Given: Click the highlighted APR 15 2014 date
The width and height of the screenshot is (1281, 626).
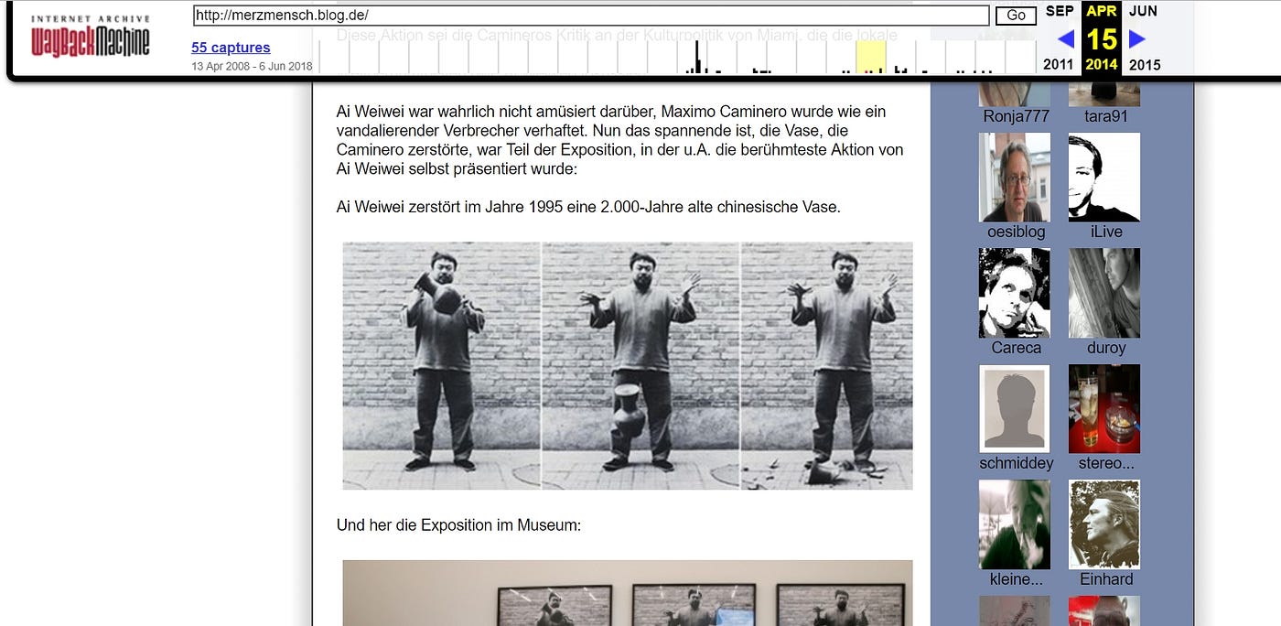Looking at the screenshot, I should pyautogui.click(x=1102, y=38).
